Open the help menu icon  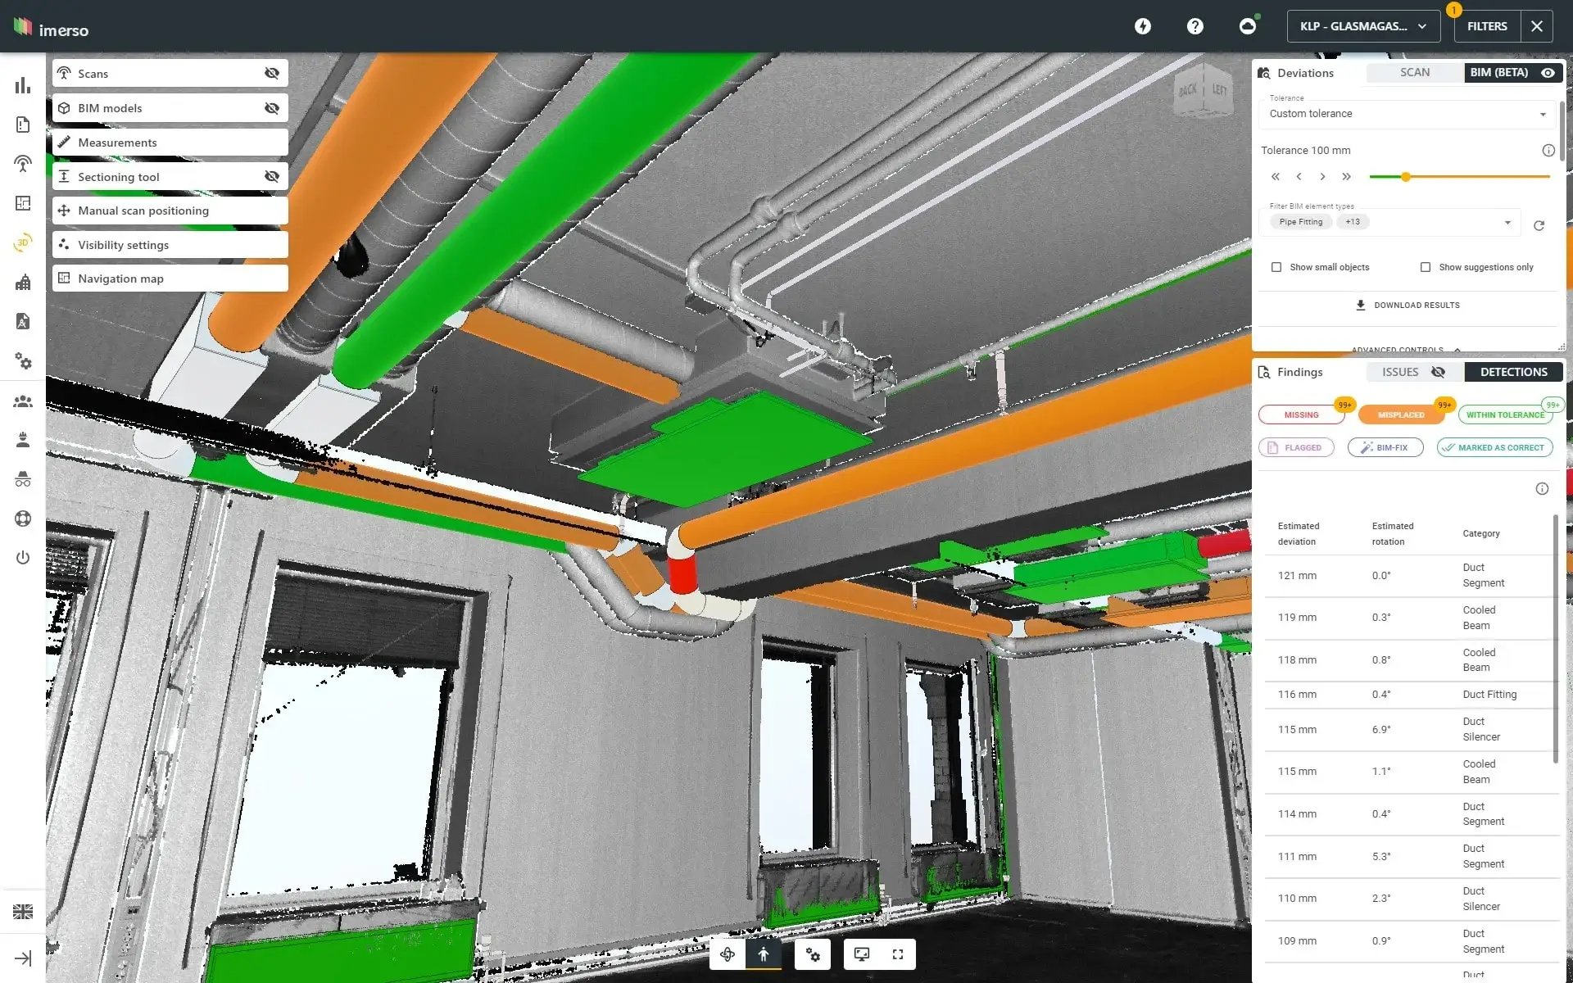coord(1196,25)
